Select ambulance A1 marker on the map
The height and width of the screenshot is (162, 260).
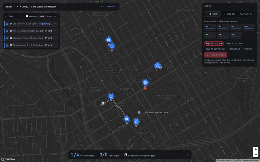145,82
